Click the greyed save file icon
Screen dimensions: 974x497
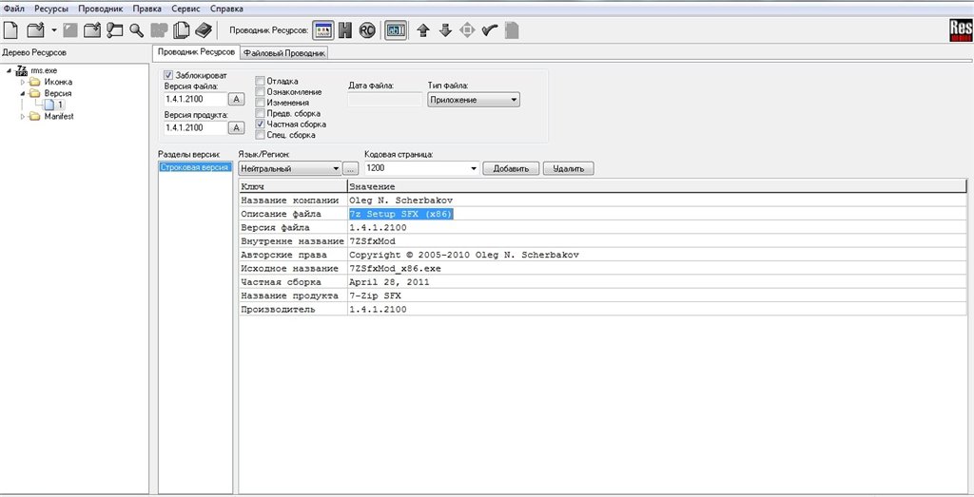[70, 29]
